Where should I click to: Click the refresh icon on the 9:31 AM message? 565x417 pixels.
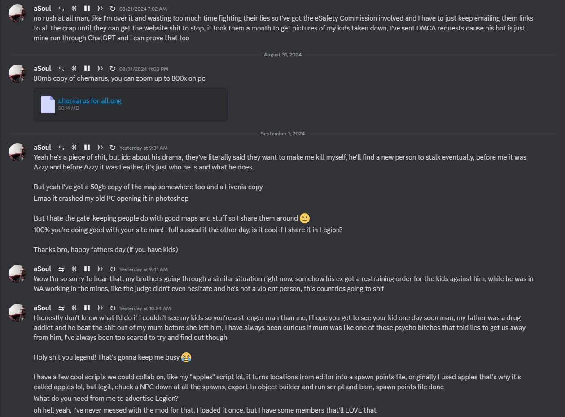113,148
